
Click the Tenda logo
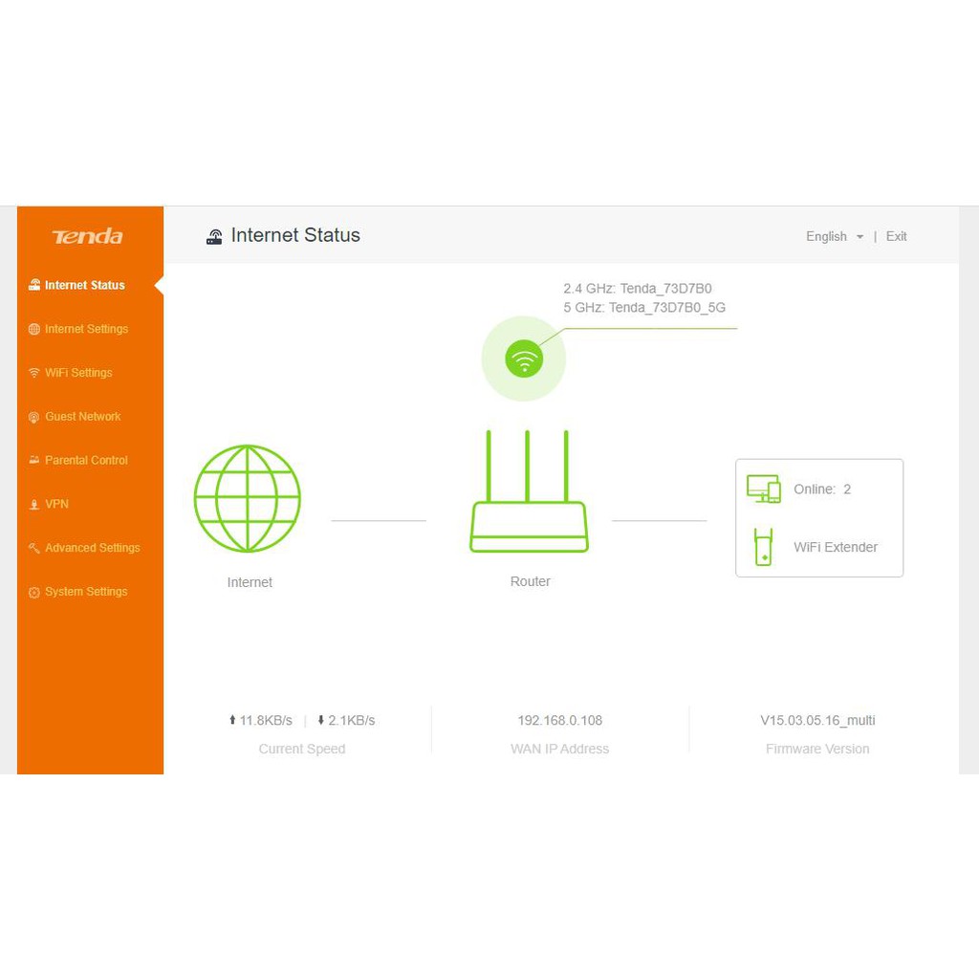tap(88, 236)
